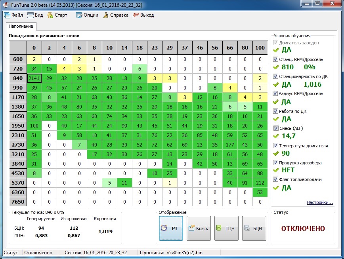Image resolution: width=344 pixels, height=259 pixels.
Task: Click the 1,019 Коррекция value
Action: (105, 232)
